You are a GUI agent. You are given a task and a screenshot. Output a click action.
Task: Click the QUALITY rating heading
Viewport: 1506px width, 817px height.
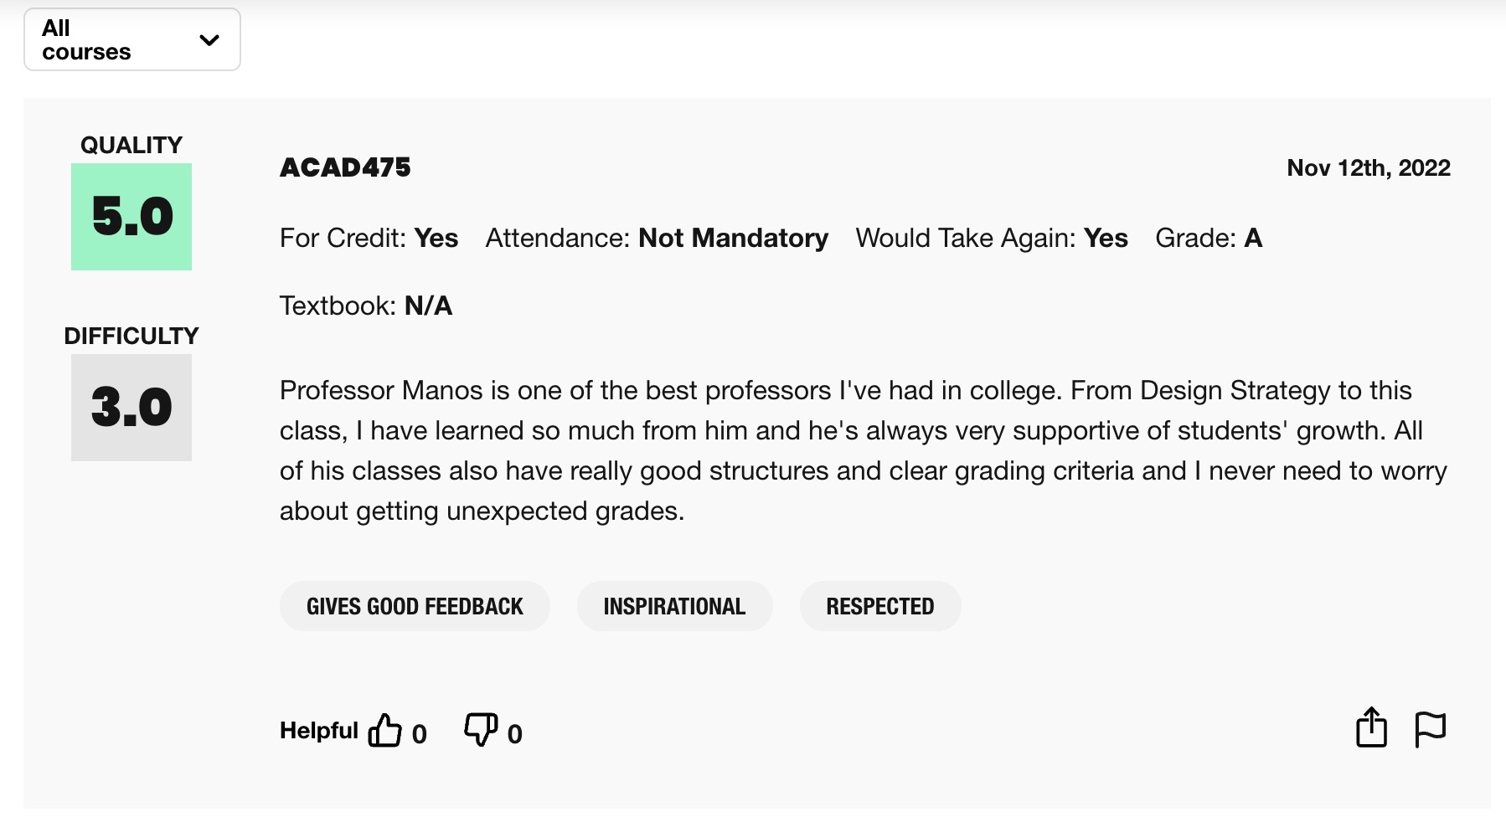(x=131, y=144)
